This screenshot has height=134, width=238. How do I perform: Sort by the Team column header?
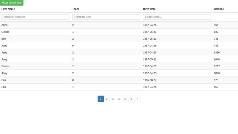[76, 9]
